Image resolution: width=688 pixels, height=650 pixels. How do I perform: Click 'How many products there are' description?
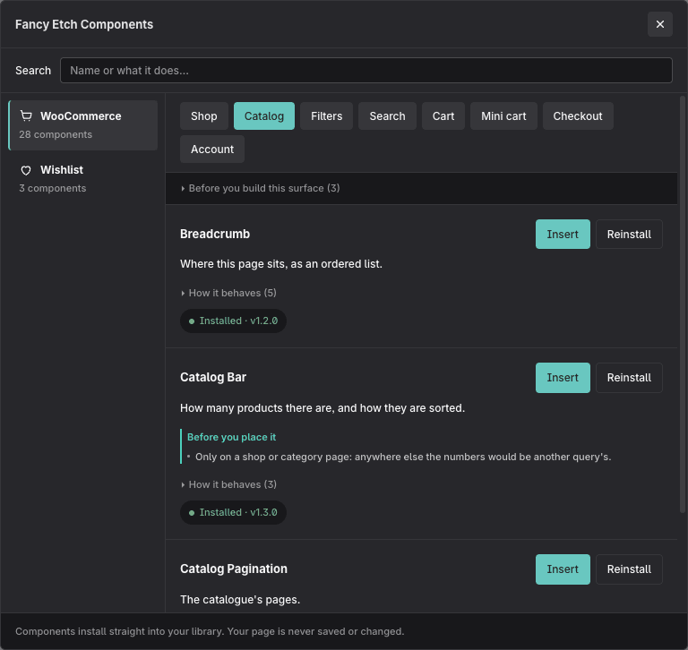point(322,408)
